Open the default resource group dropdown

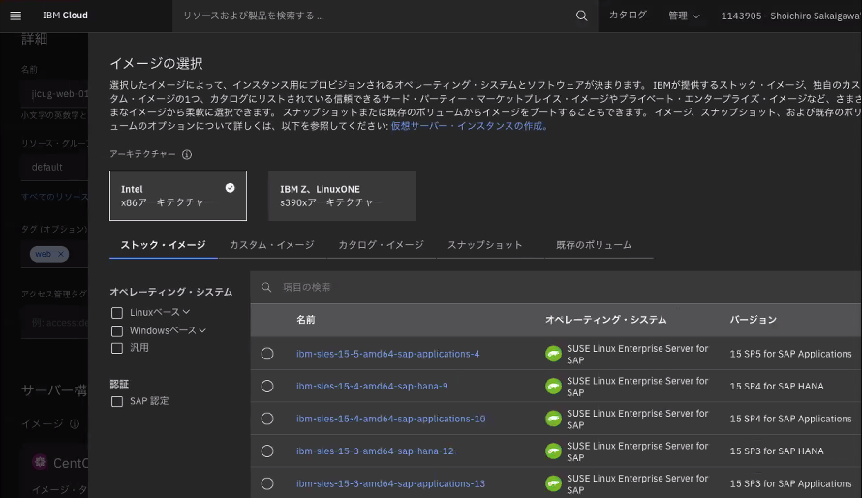[x=55, y=167]
